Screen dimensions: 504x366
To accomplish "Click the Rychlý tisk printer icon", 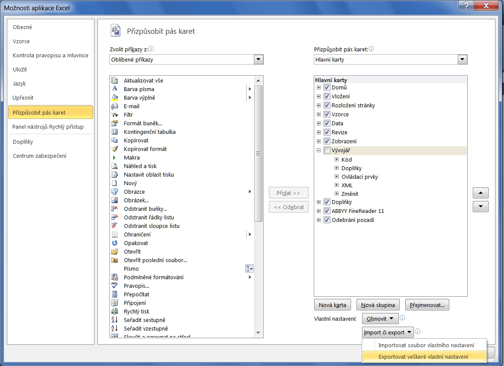I will pos(115,311).
